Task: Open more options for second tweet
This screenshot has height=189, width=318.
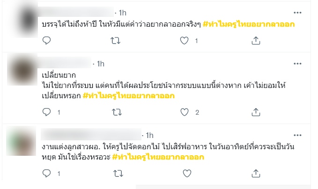Action: tap(297, 64)
